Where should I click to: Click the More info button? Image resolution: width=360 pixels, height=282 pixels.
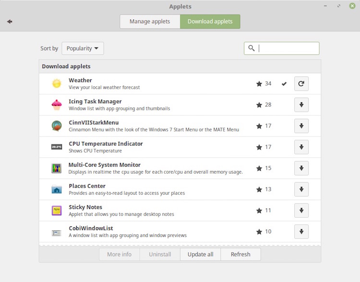pyautogui.click(x=120, y=254)
